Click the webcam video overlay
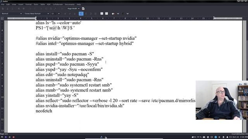The height and width of the screenshot is (139, 248). pos(222,100)
